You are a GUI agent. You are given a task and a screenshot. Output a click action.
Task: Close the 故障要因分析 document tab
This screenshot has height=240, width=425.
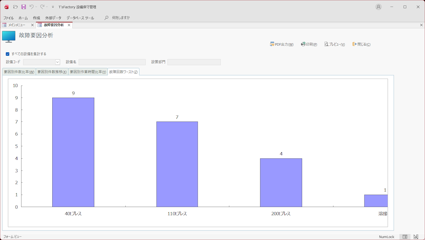coord(69,25)
